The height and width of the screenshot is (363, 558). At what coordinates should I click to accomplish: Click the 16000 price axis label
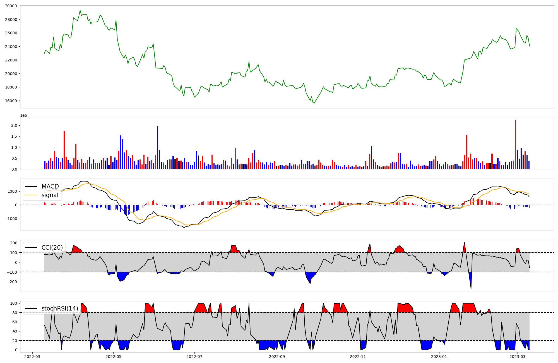[11, 101]
